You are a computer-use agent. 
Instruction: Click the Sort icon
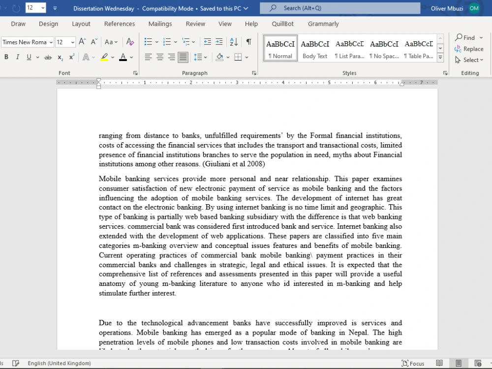(234, 42)
